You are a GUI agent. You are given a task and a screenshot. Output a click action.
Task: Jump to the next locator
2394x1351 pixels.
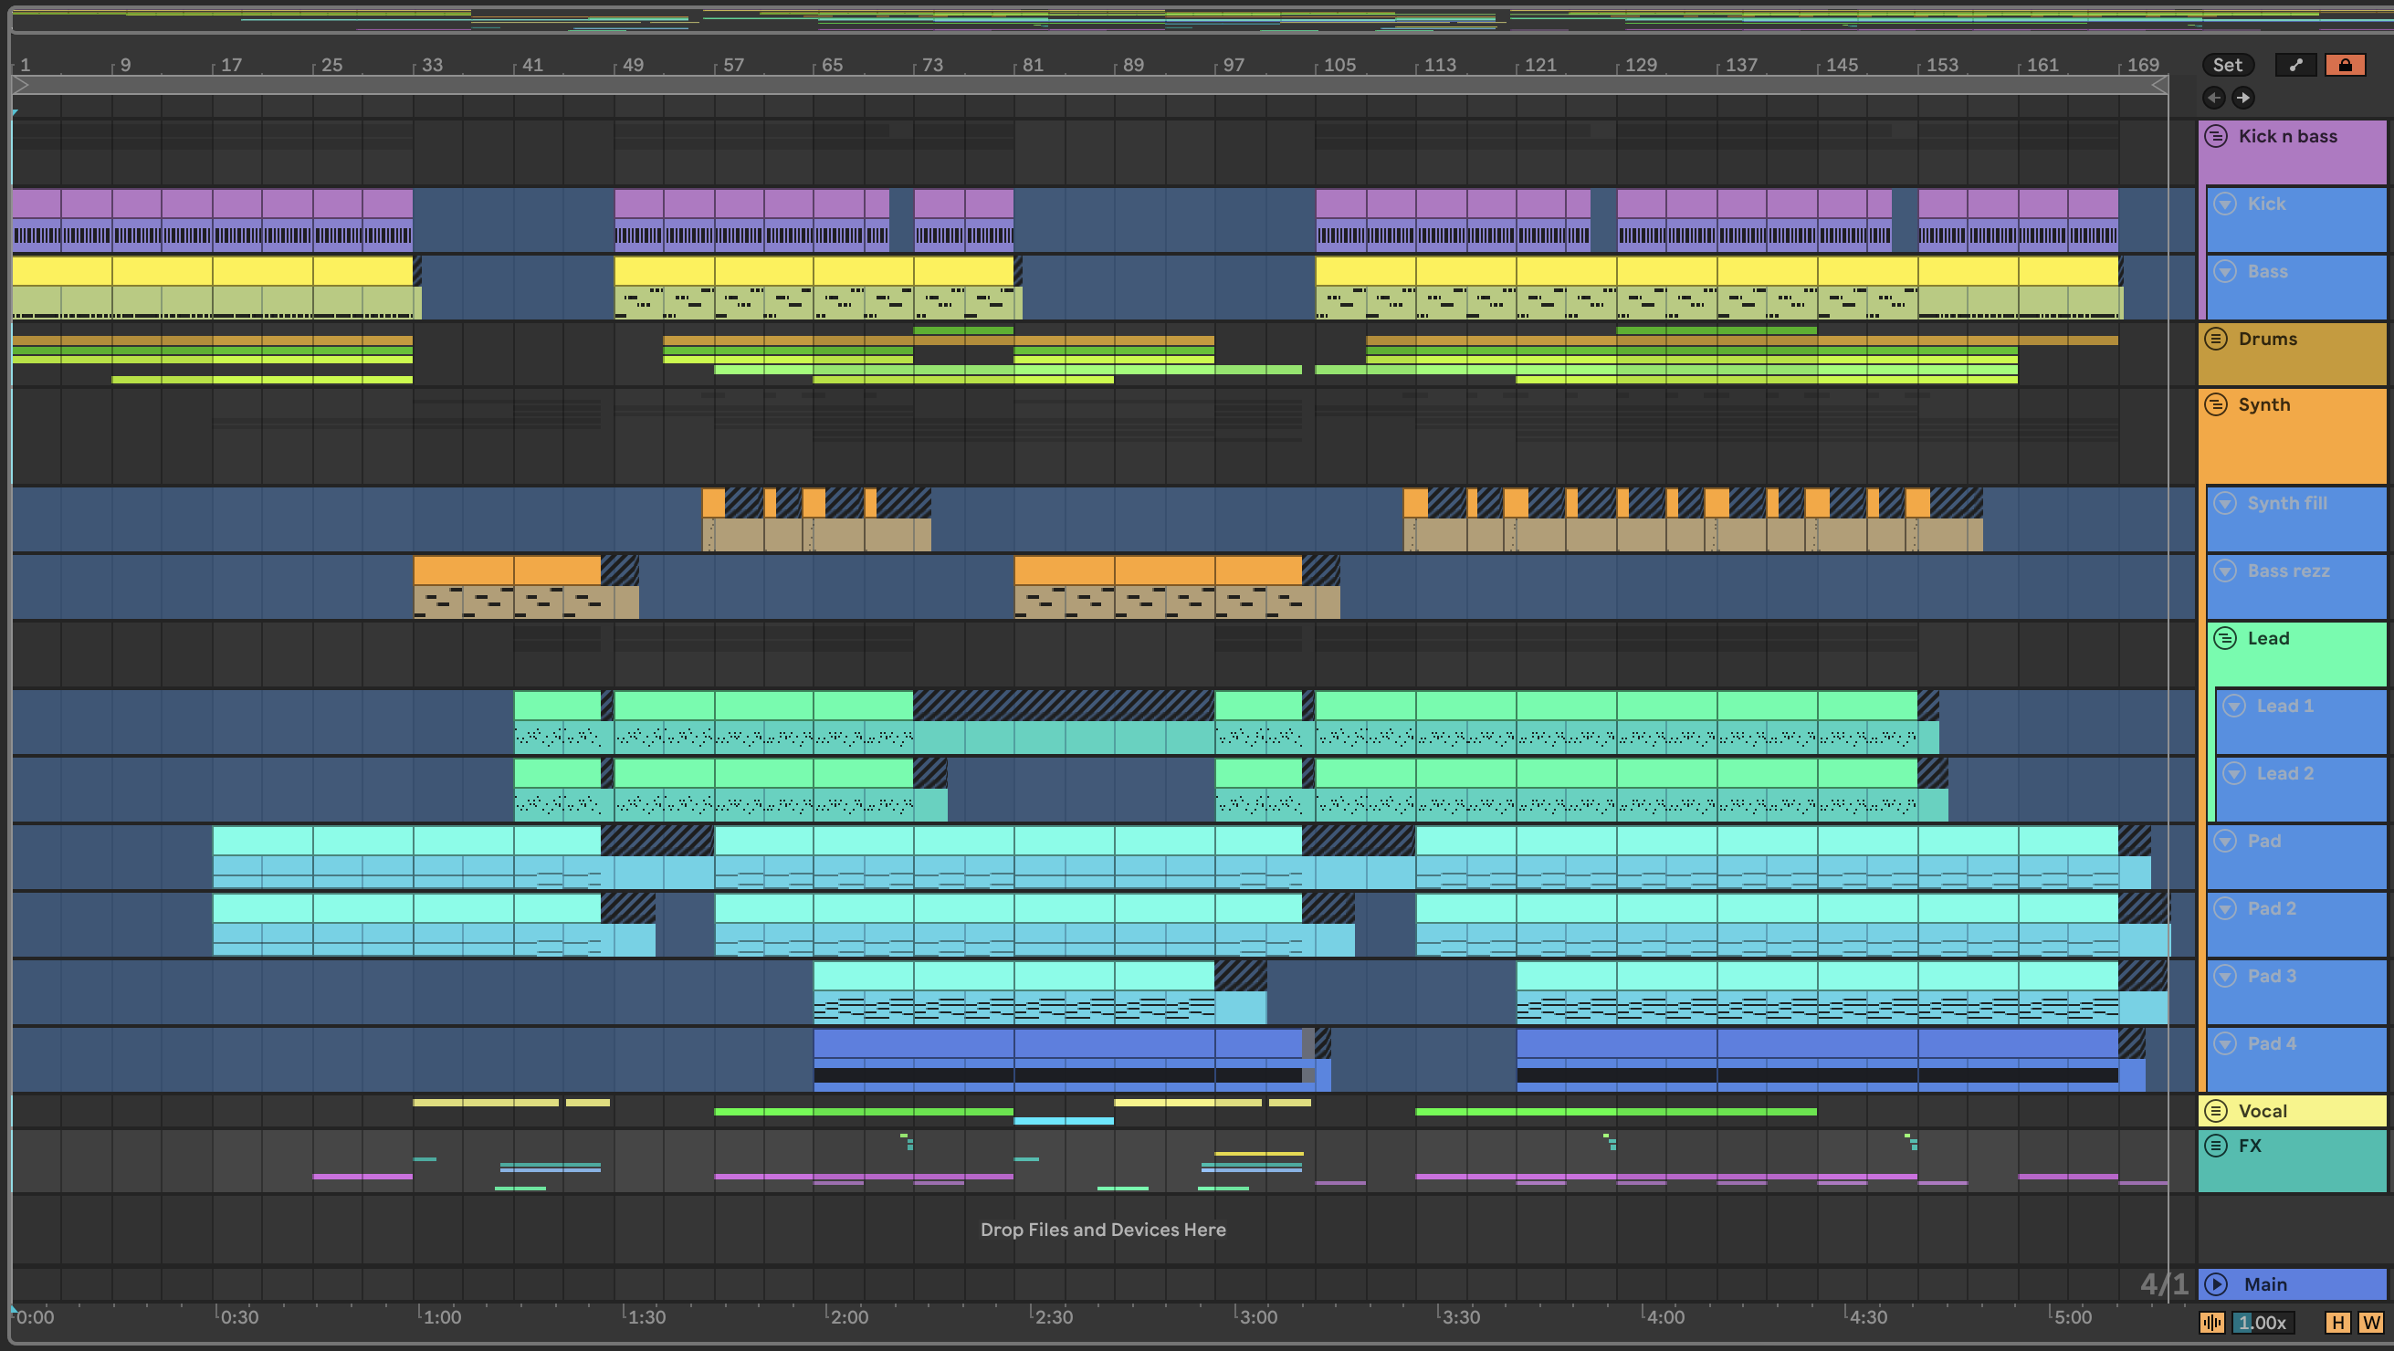click(x=2243, y=98)
